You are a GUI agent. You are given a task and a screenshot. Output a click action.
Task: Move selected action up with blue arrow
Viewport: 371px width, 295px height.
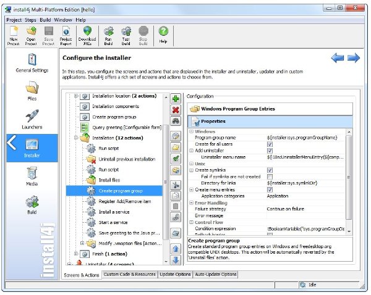click(176, 249)
